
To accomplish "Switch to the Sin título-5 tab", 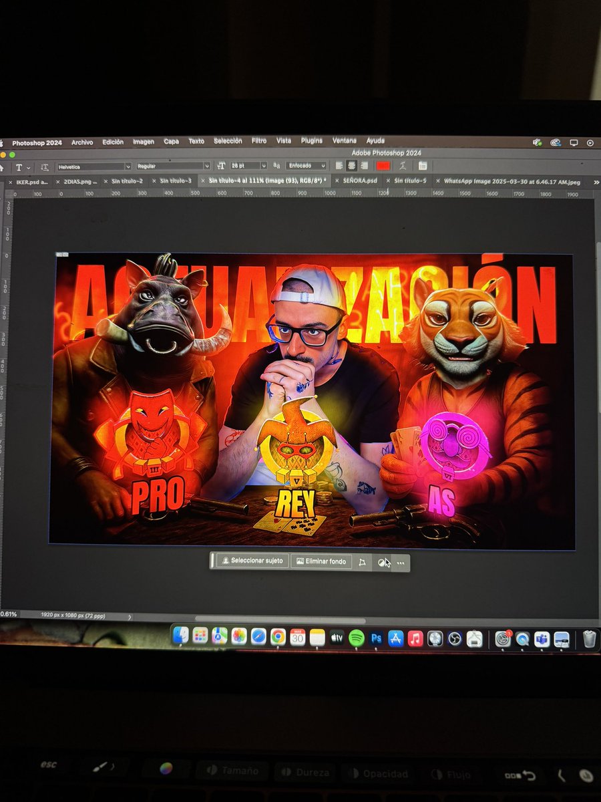I will pyautogui.click(x=410, y=180).
